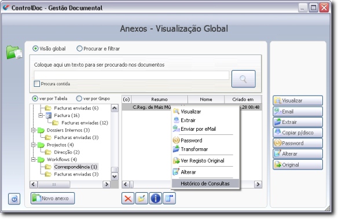Click the green folder icon at top left
Viewport: 338px width, 220px height.
point(14,52)
